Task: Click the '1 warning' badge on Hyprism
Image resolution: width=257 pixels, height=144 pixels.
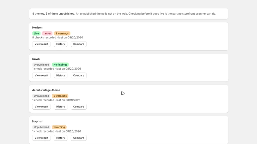Action: (59, 127)
